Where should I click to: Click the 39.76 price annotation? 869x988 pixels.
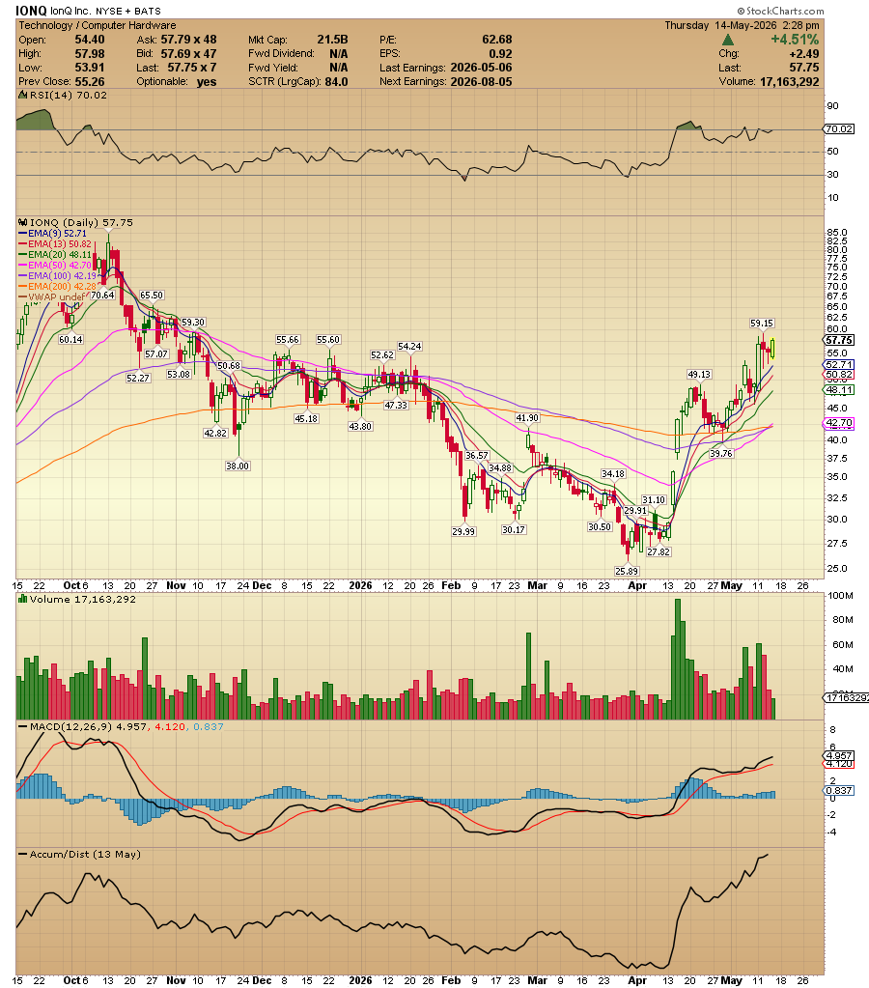pyautogui.click(x=721, y=453)
